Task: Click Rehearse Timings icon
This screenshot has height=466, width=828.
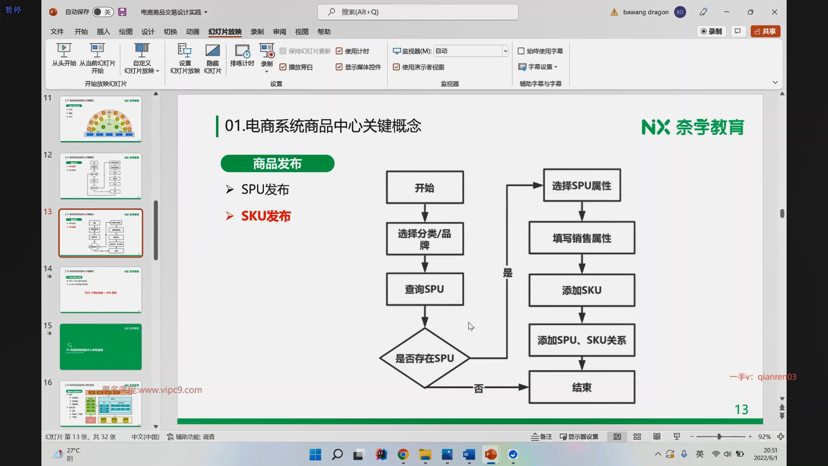Action: pos(242,51)
